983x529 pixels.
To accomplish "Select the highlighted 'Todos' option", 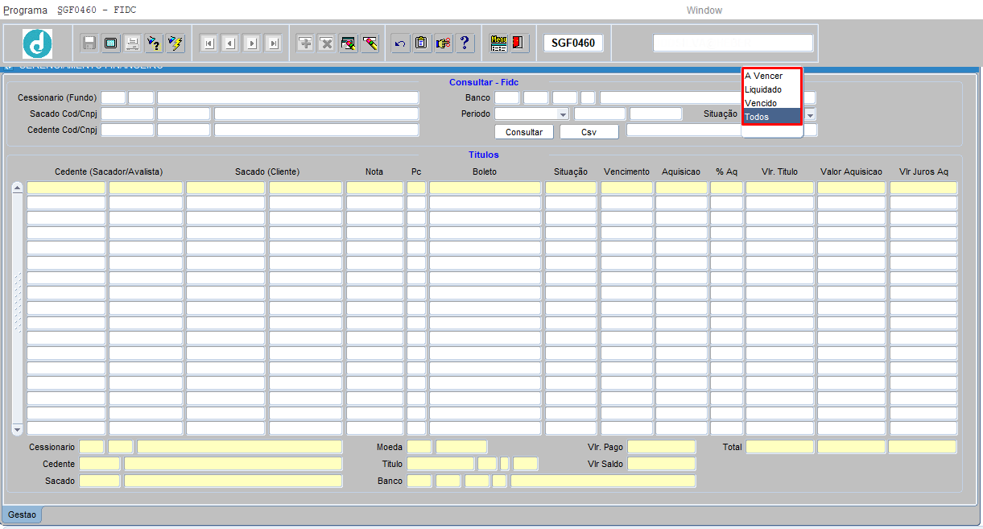I will [x=757, y=117].
